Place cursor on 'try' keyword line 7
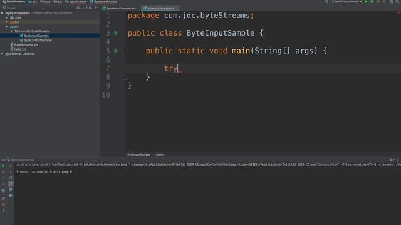Viewport: 401px width, 225px height. click(170, 68)
